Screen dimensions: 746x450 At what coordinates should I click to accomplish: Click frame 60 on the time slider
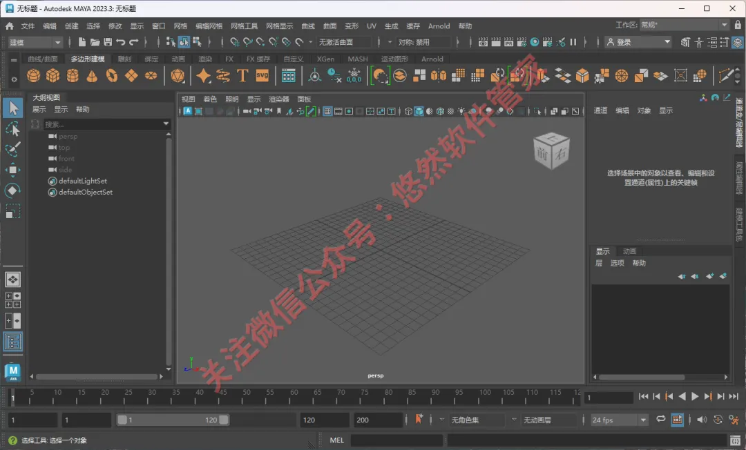click(294, 396)
